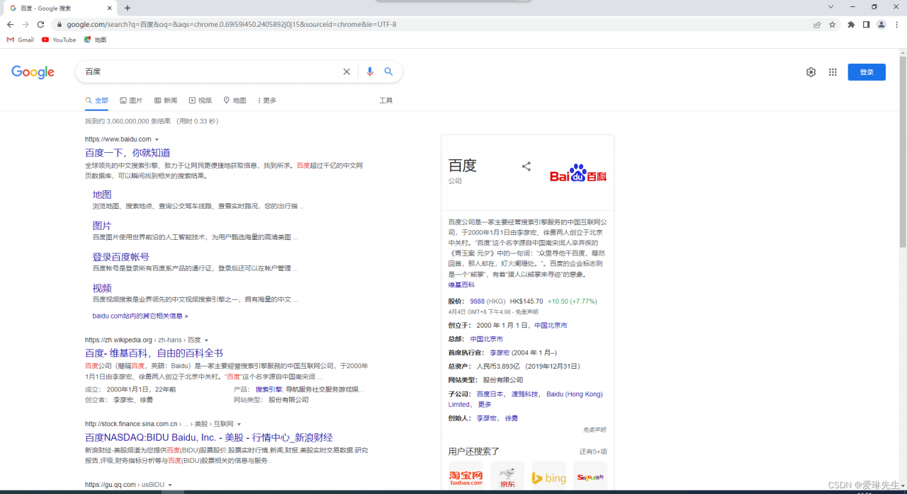Image resolution: width=907 pixels, height=494 pixels.
Task: Open the Google apps grid icon
Action: pyautogui.click(x=833, y=71)
